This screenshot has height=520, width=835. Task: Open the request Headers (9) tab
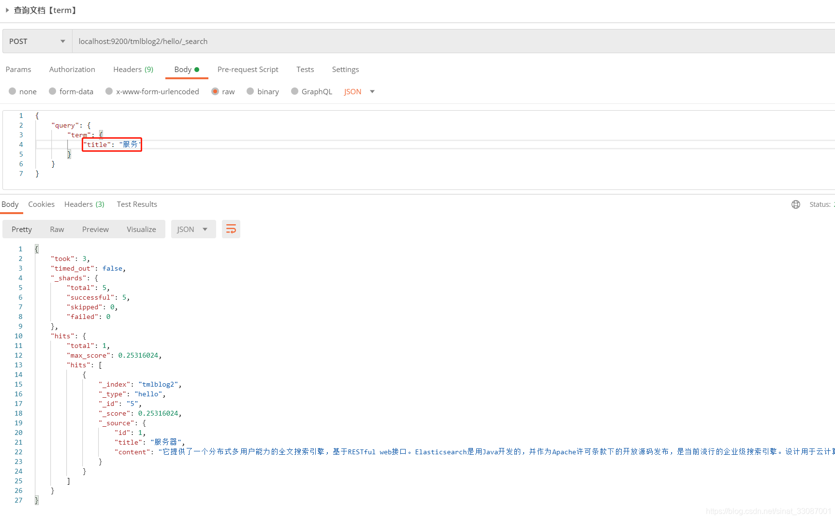(133, 70)
